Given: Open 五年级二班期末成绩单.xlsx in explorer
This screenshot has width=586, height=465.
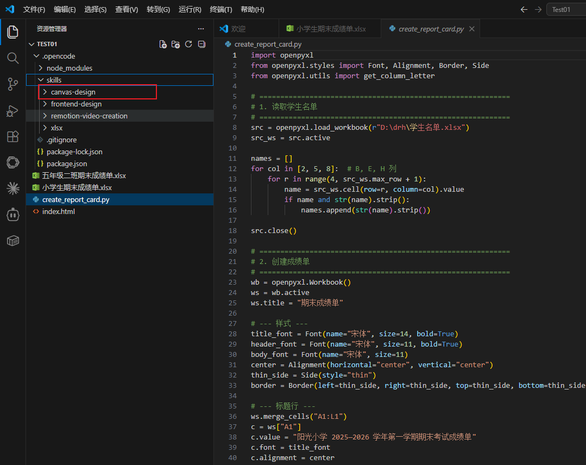Looking at the screenshot, I should click(x=119, y=175).
